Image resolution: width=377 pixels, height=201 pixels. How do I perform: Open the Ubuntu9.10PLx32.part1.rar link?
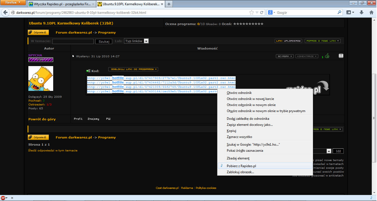(x=161, y=78)
